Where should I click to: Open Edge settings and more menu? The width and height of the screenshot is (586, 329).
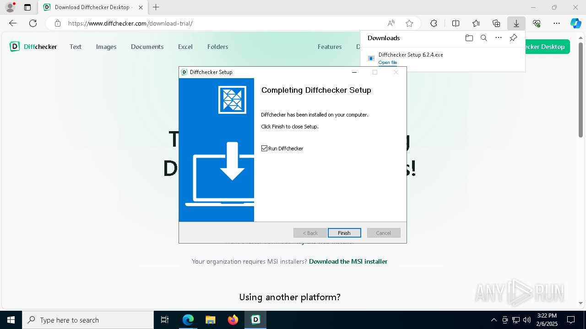557,23
